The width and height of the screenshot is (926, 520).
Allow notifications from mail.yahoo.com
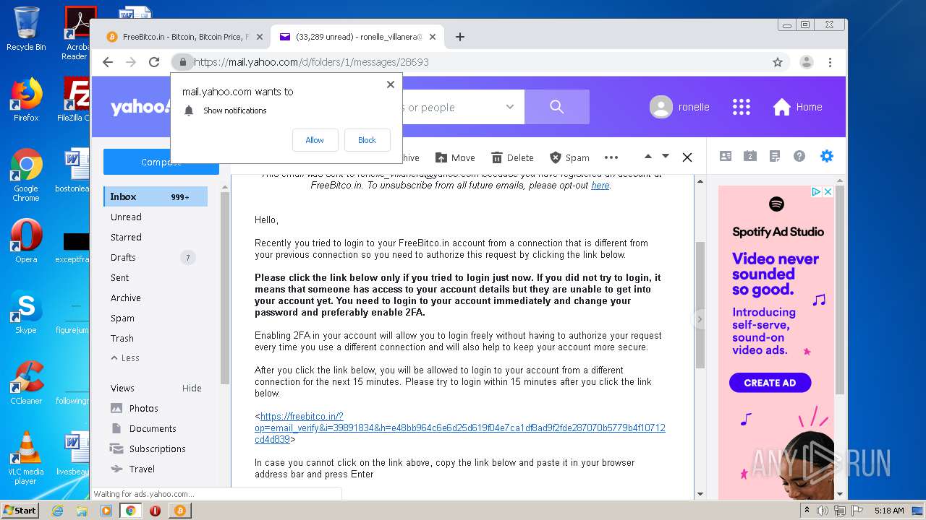pos(315,140)
